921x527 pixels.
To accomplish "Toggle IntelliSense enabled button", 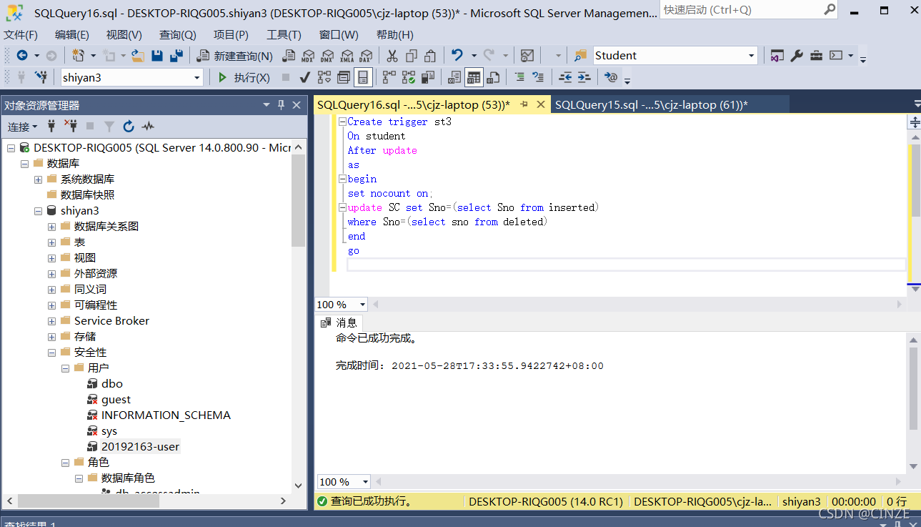I will tap(363, 77).
